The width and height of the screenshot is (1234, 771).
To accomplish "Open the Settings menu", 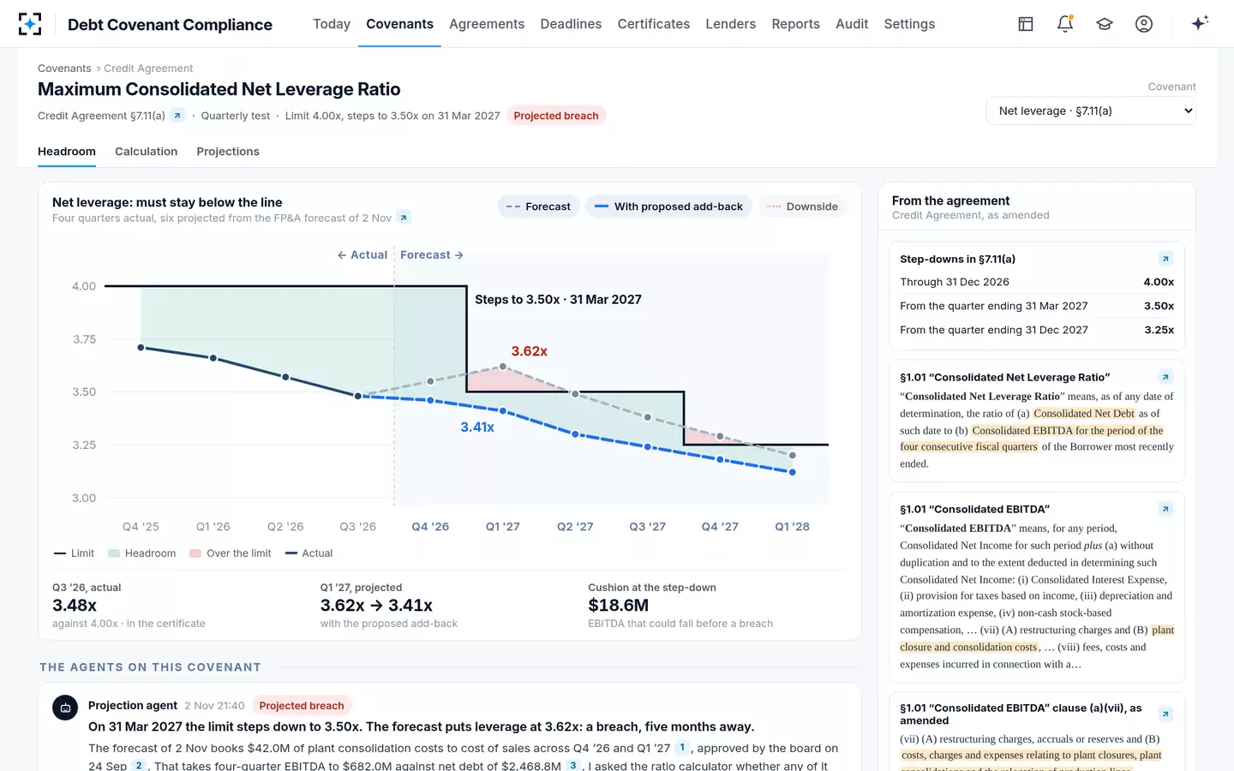I will coord(909,24).
